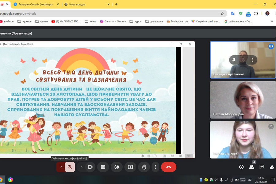Viewport: 276px width, 184px height.
Task: Open the activities panel
Action: [x=272, y=167]
